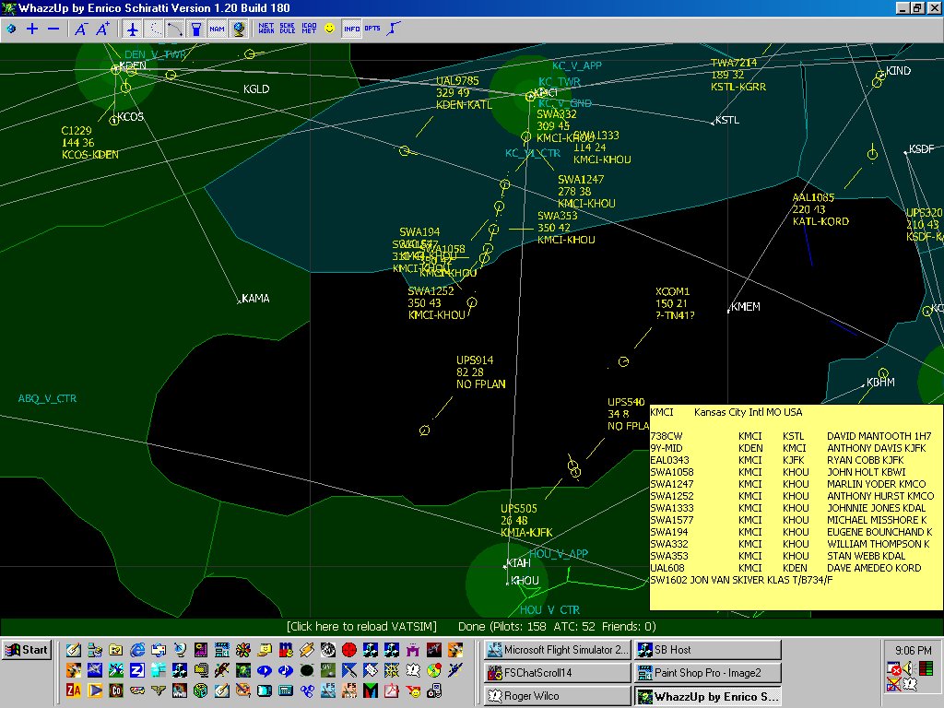Screen dimensions: 944x708
Task: Click the KAMA airport label
Action: 255,298
